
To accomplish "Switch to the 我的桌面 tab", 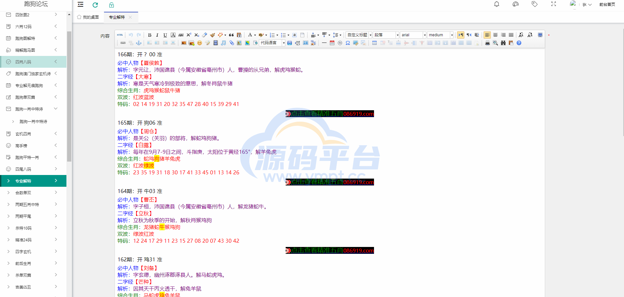I will pos(88,17).
